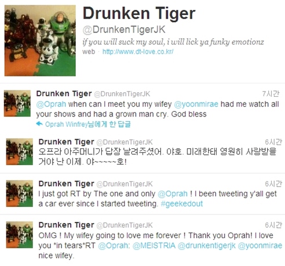The width and height of the screenshot is (285, 266).
Task: Click Drunken Tiger name on first tweet
Action: [x=64, y=94]
